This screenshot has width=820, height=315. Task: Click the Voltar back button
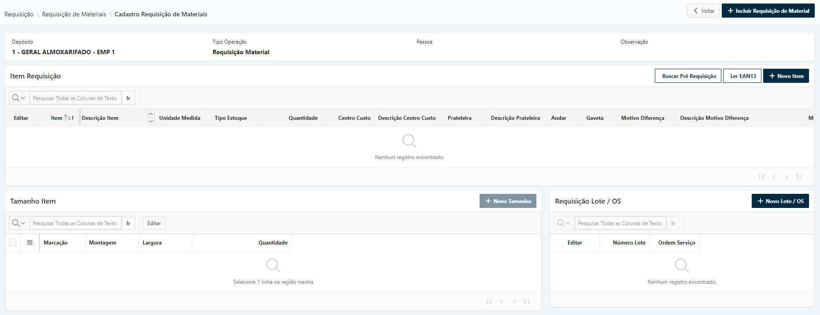tap(704, 11)
